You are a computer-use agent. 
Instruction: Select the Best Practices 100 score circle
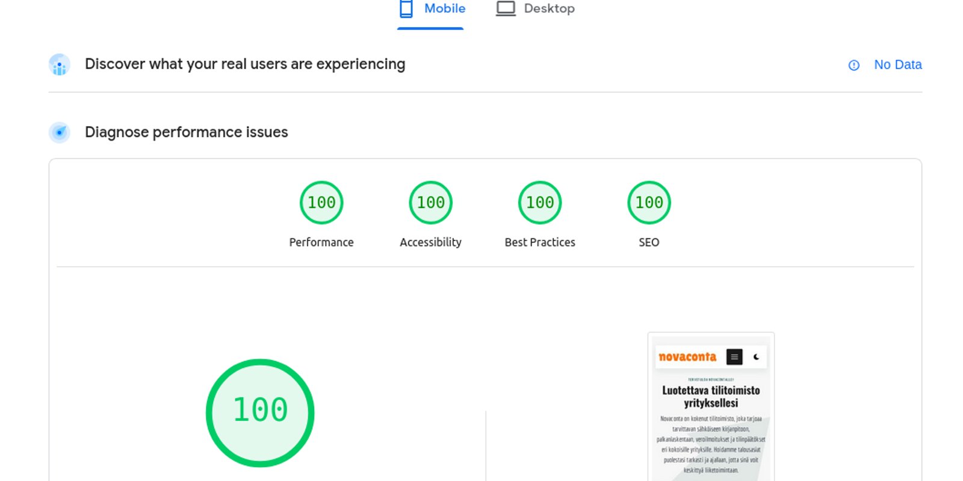point(540,203)
